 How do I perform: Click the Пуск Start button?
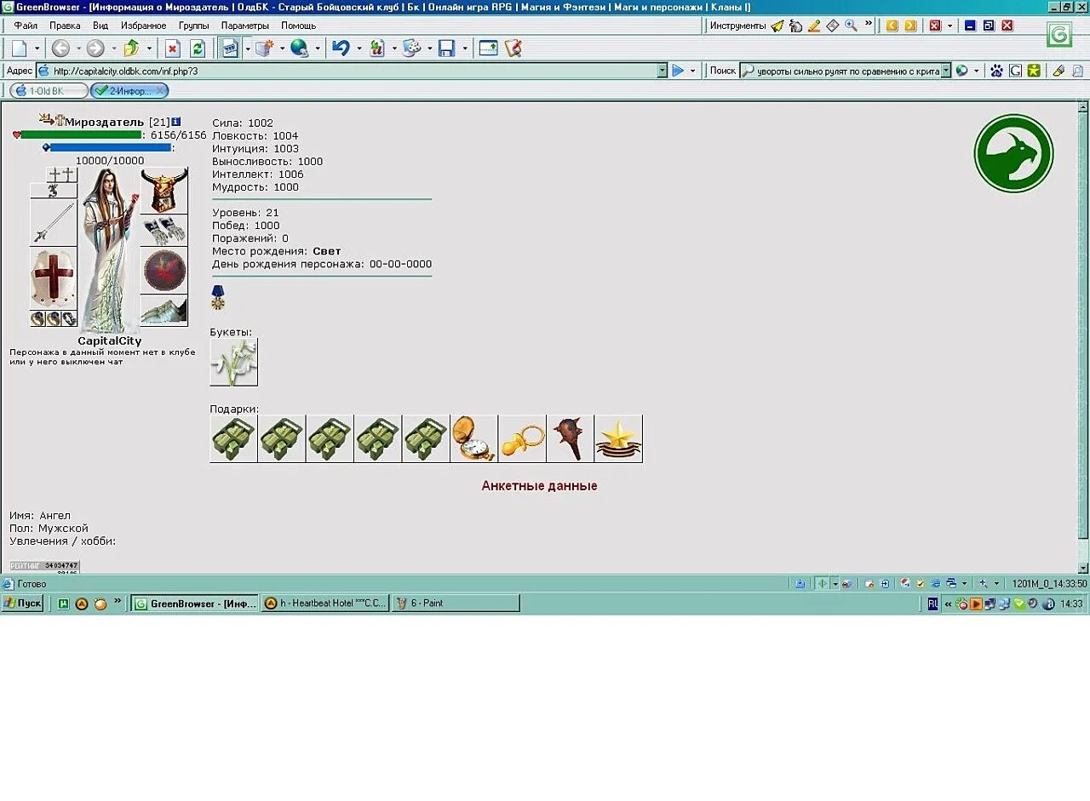22,604
